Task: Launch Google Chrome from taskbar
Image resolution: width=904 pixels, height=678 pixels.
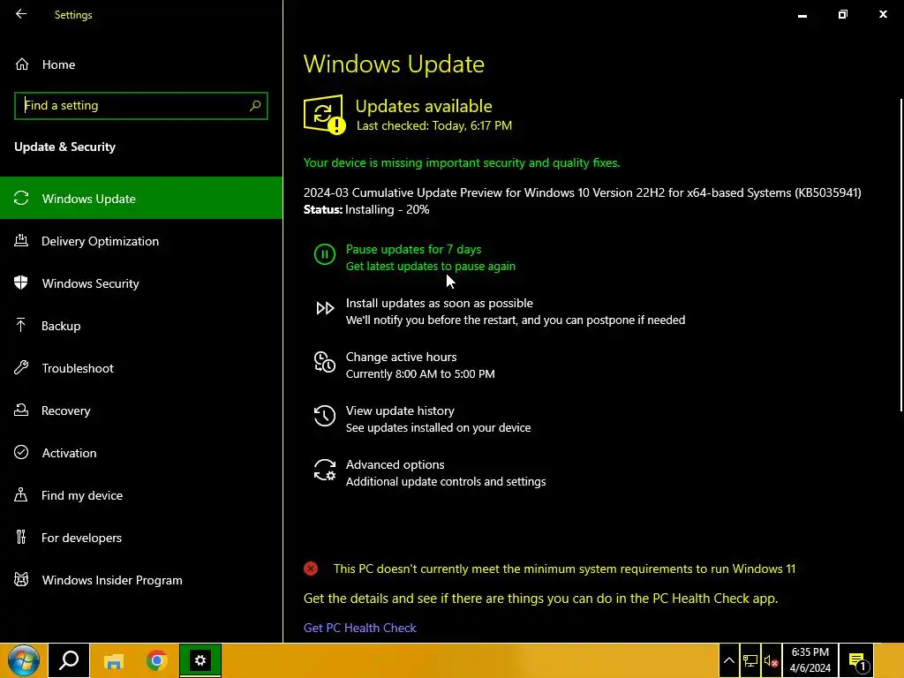Action: (x=156, y=660)
